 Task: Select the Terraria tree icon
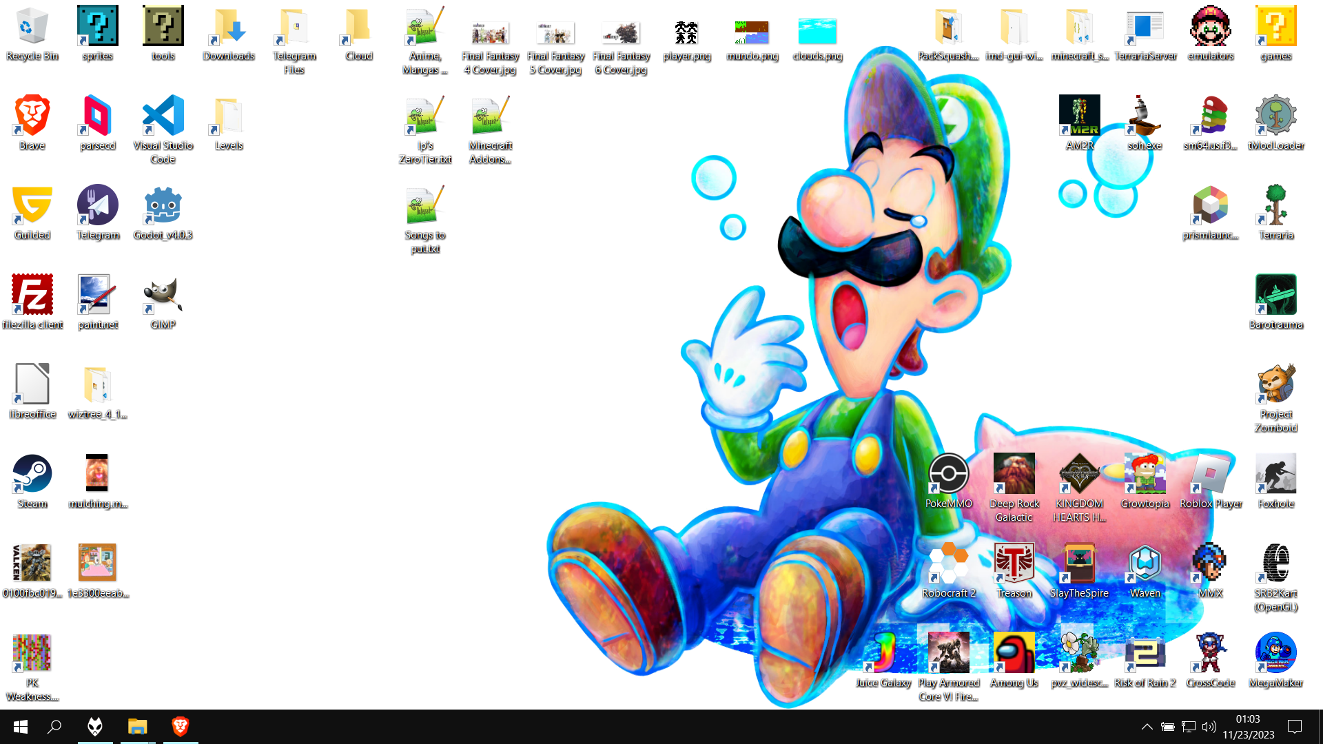(x=1275, y=212)
